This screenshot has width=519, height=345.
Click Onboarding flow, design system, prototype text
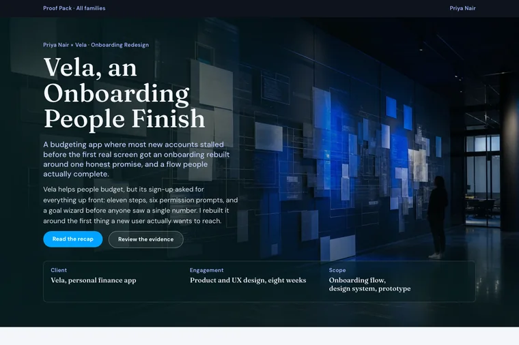369,284
